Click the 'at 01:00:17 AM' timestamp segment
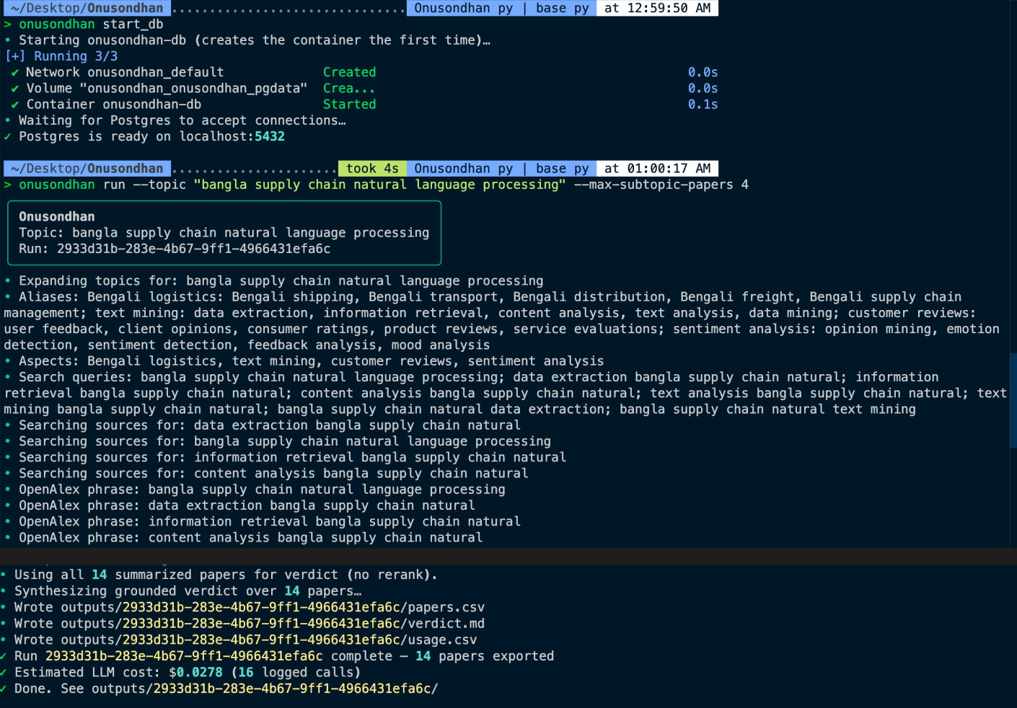The height and width of the screenshot is (708, 1017). (657, 168)
